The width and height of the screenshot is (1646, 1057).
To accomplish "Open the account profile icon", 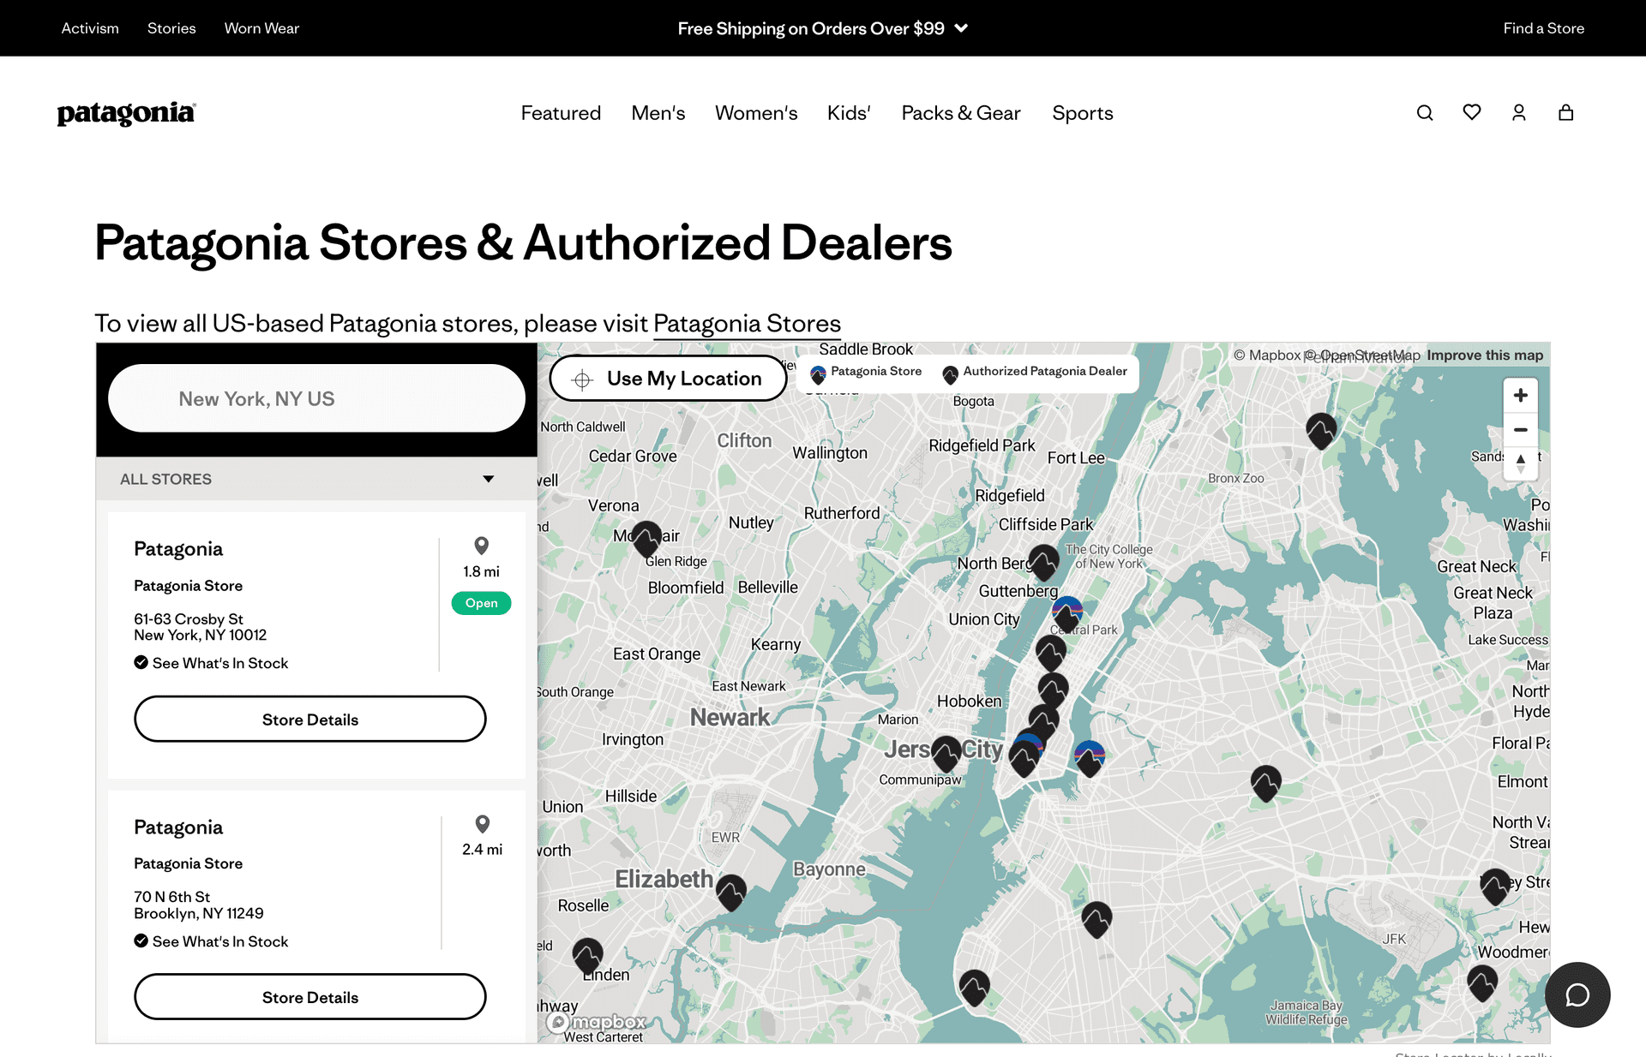I will click(x=1518, y=112).
